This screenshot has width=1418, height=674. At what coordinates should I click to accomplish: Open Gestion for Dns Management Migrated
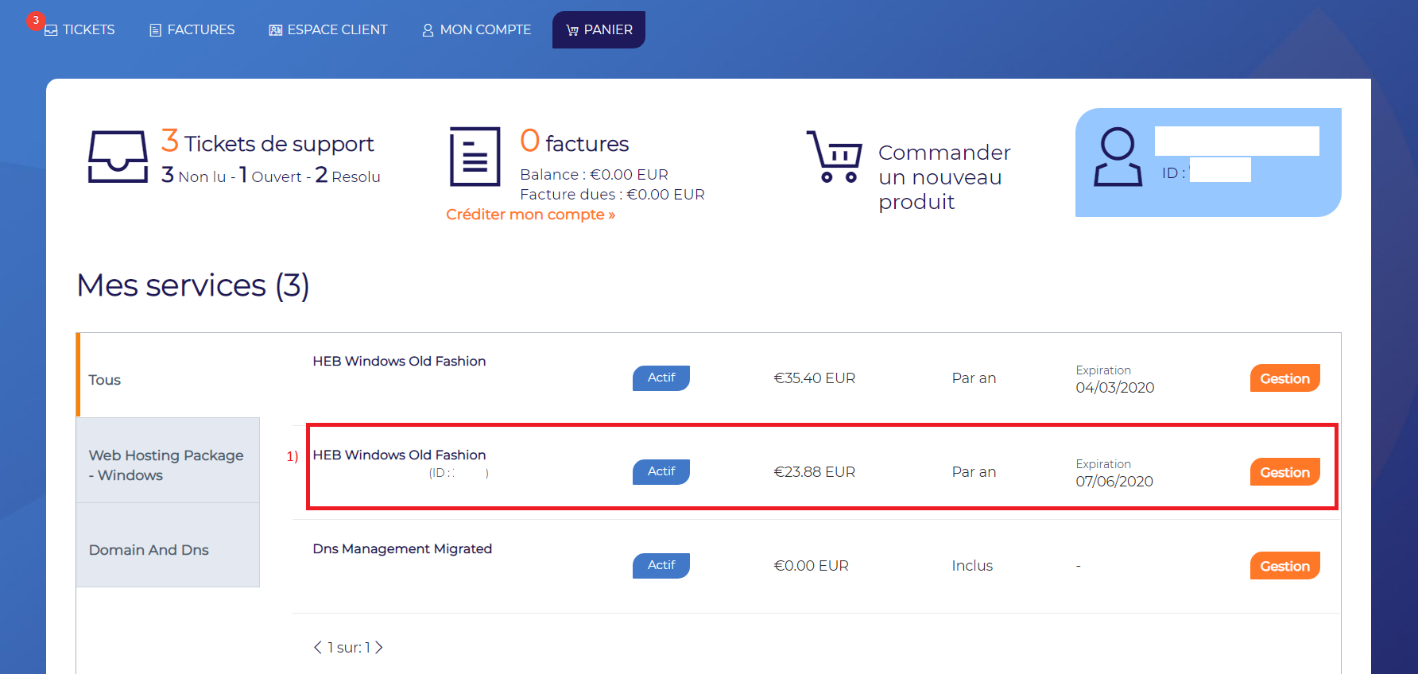[x=1284, y=566]
